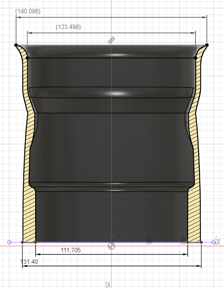The image size is (224, 288).
Task: Select the top-right rim sketch point
Action: tap(207, 45)
